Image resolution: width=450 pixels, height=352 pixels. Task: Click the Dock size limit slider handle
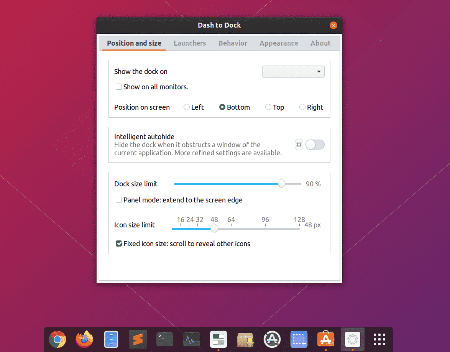point(281,183)
